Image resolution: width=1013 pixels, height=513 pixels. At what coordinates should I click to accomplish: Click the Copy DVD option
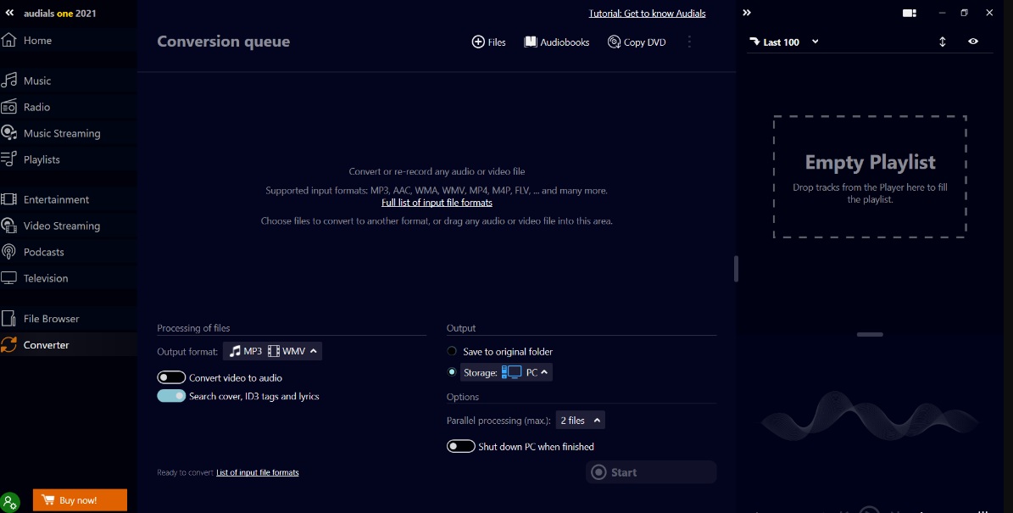click(637, 42)
